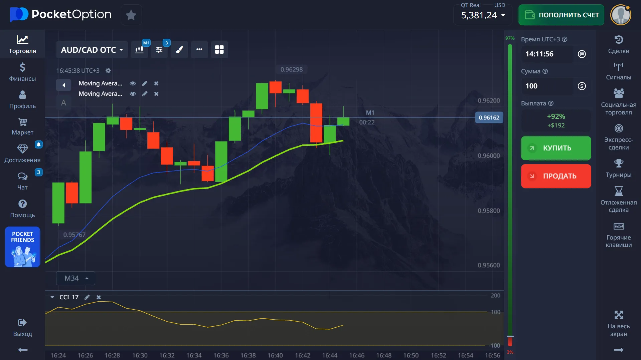
Task: Open the indicators list icon
Action: 159,50
